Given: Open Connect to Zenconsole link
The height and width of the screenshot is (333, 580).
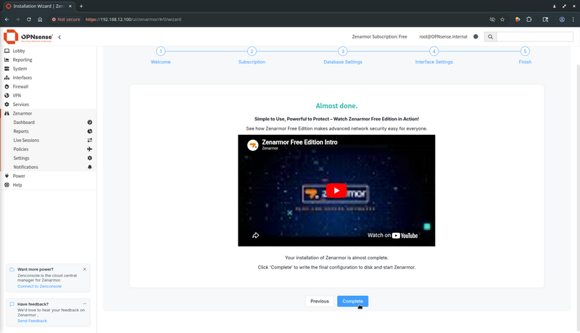Looking at the screenshot, I should tap(40, 287).
